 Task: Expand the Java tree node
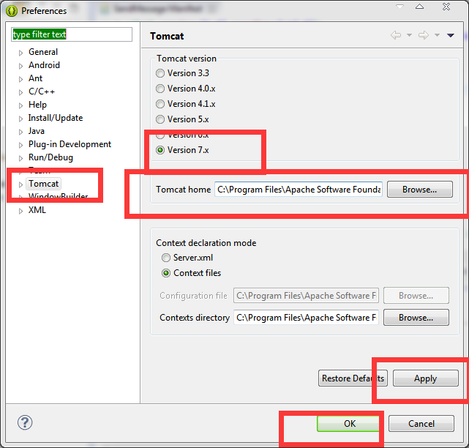[x=20, y=132]
